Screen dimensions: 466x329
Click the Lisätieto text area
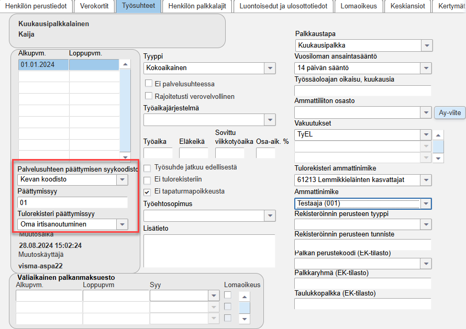coord(209,251)
